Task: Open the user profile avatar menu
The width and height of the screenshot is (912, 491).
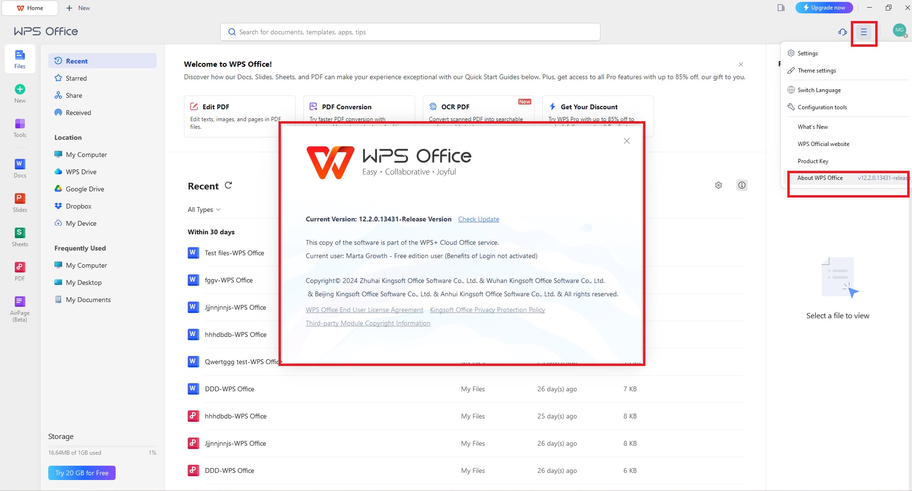Action: [900, 31]
